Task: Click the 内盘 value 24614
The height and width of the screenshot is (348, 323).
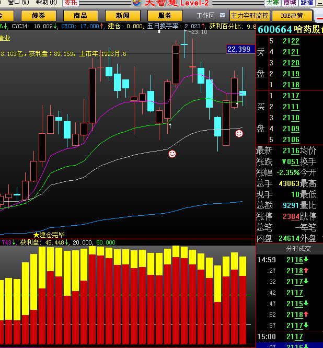Action: tap(289, 238)
